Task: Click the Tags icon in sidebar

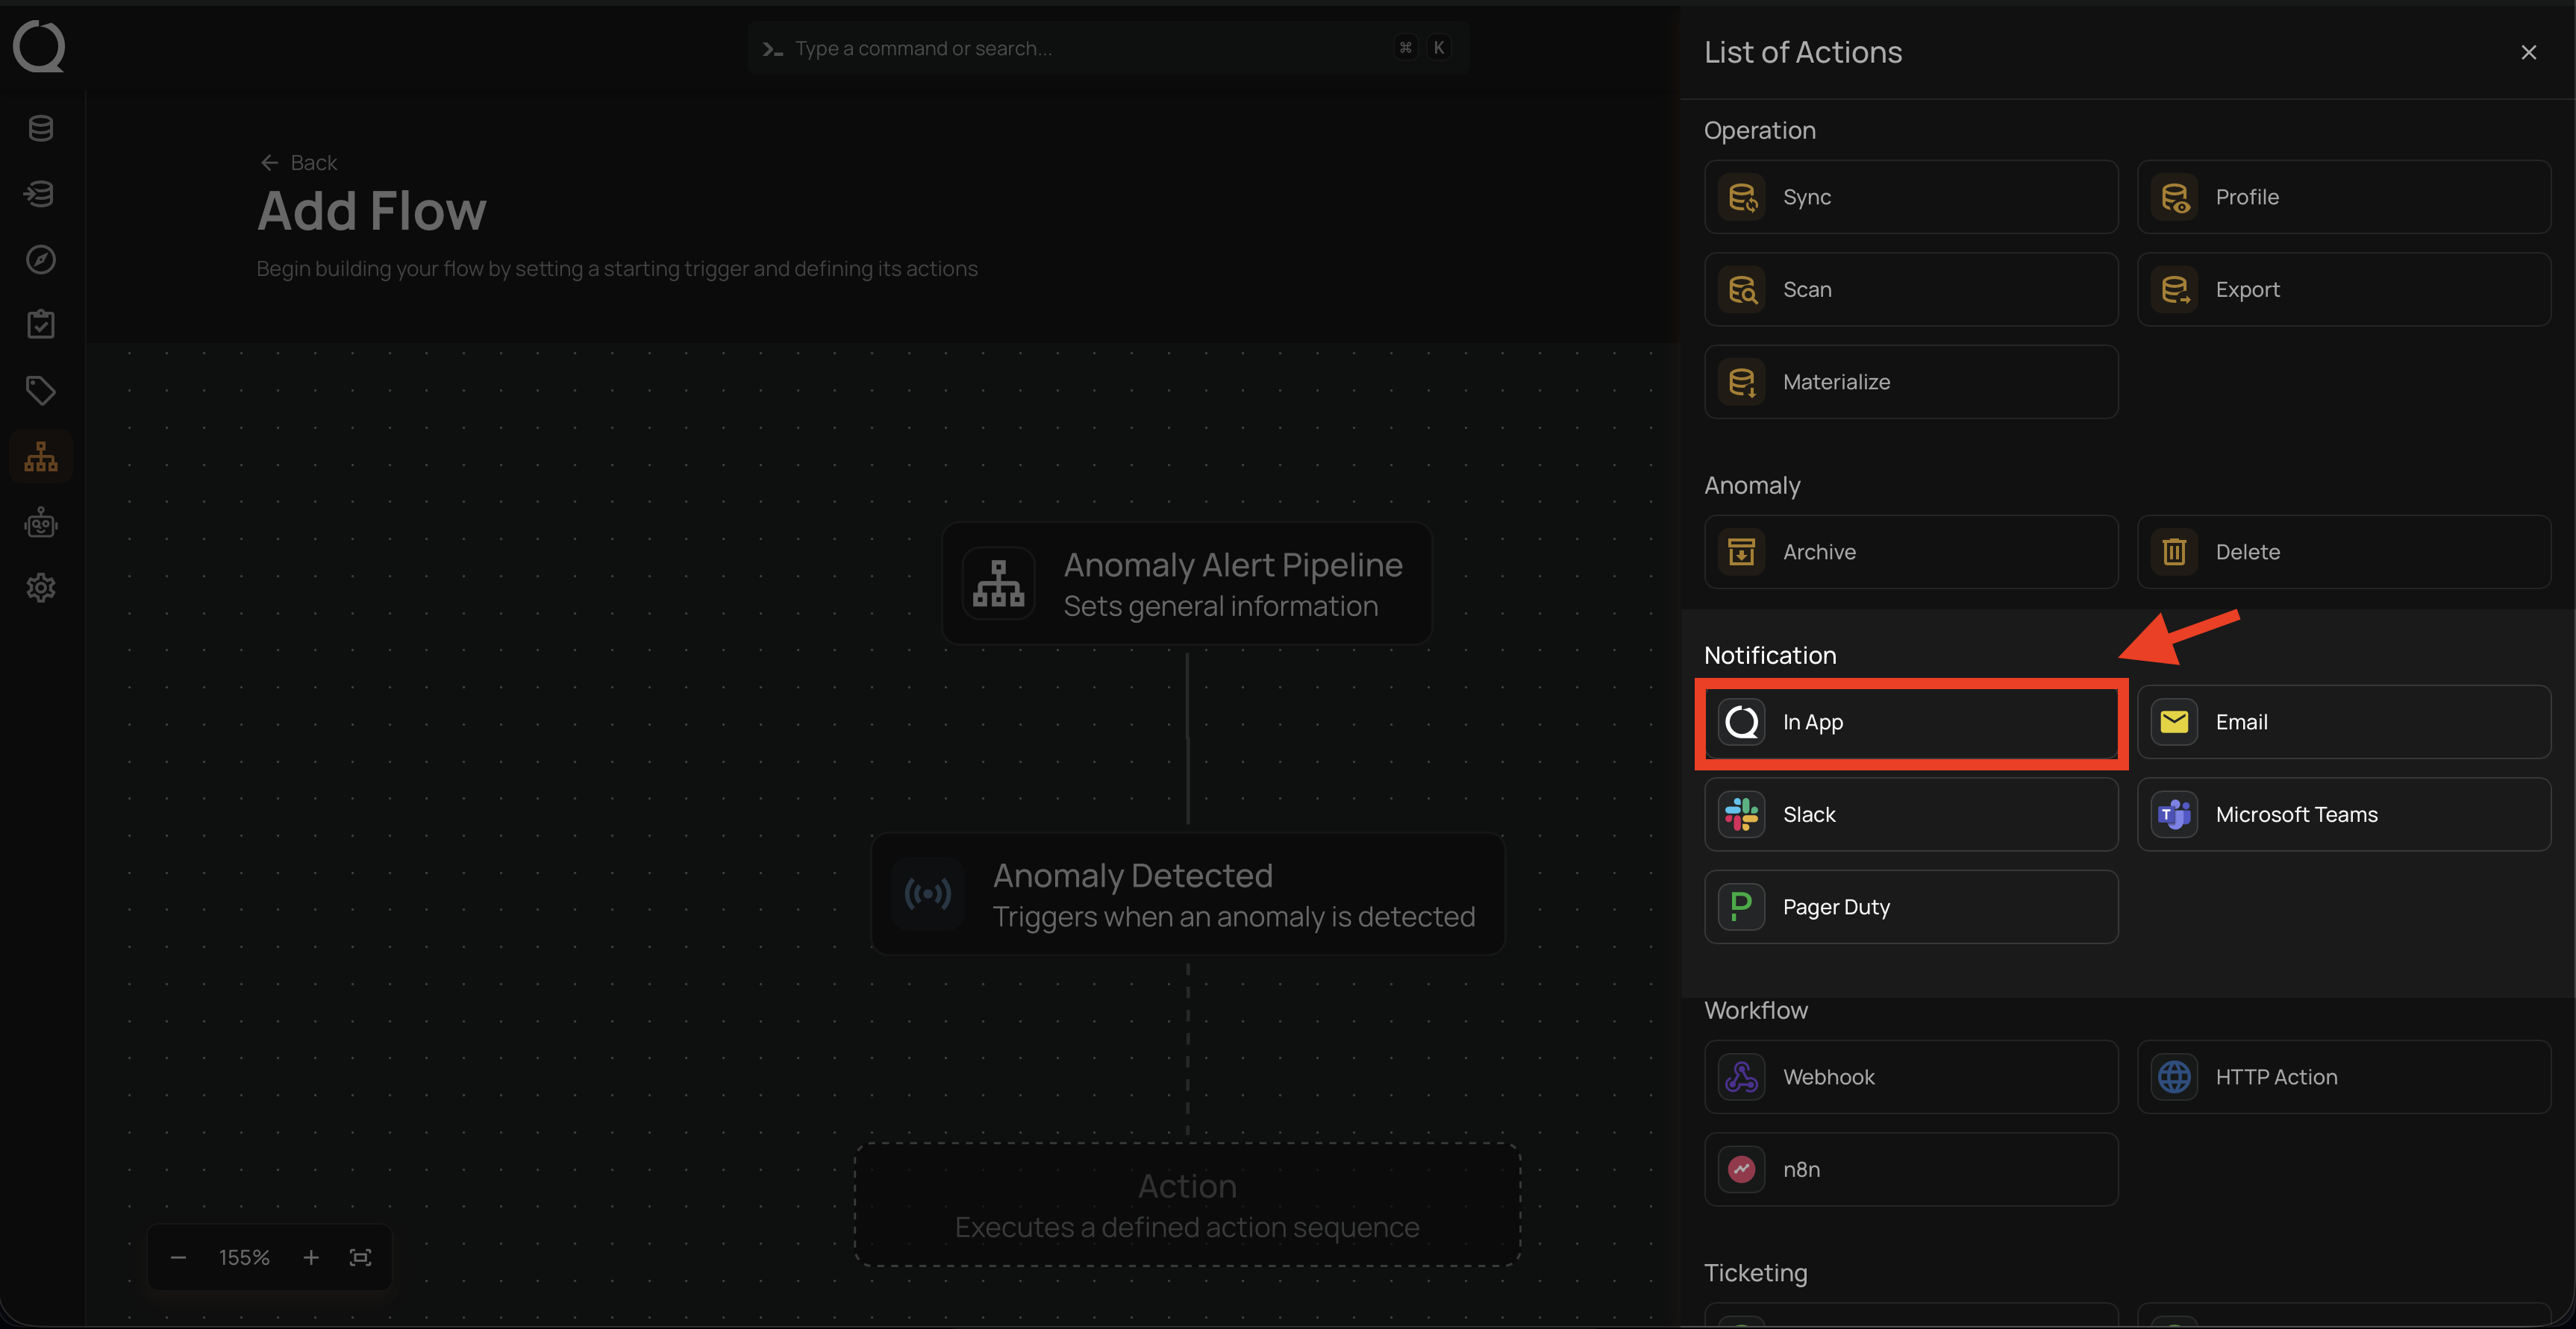Action: 41,391
